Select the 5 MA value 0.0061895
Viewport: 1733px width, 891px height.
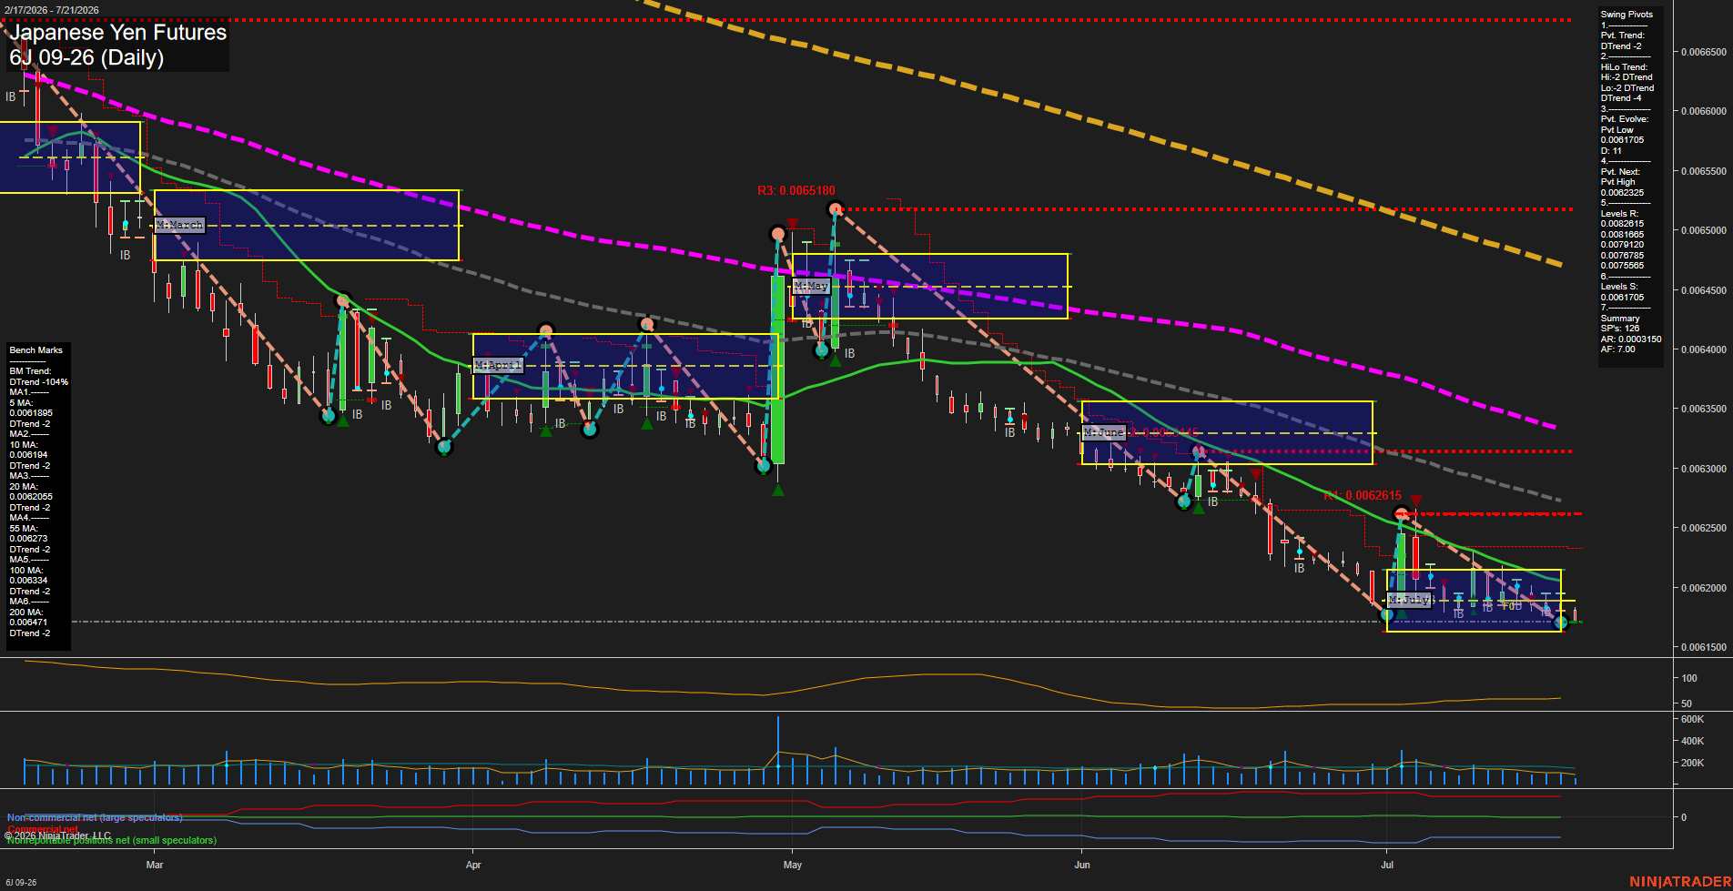click(x=31, y=413)
